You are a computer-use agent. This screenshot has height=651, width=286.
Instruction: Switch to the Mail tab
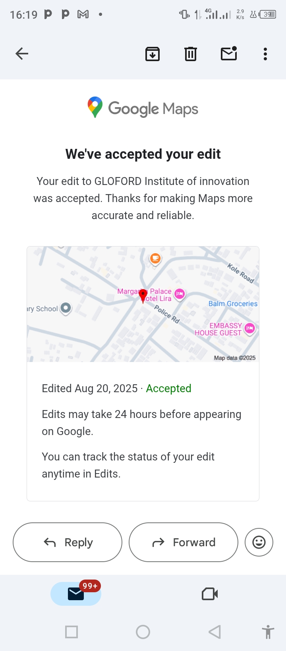pos(76,594)
